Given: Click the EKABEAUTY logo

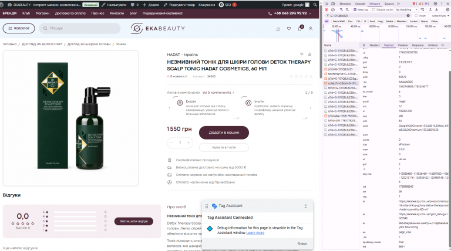Looking at the screenshot, I should (157, 28).
